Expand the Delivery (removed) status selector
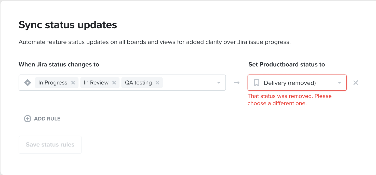The image size is (376, 175). point(339,82)
